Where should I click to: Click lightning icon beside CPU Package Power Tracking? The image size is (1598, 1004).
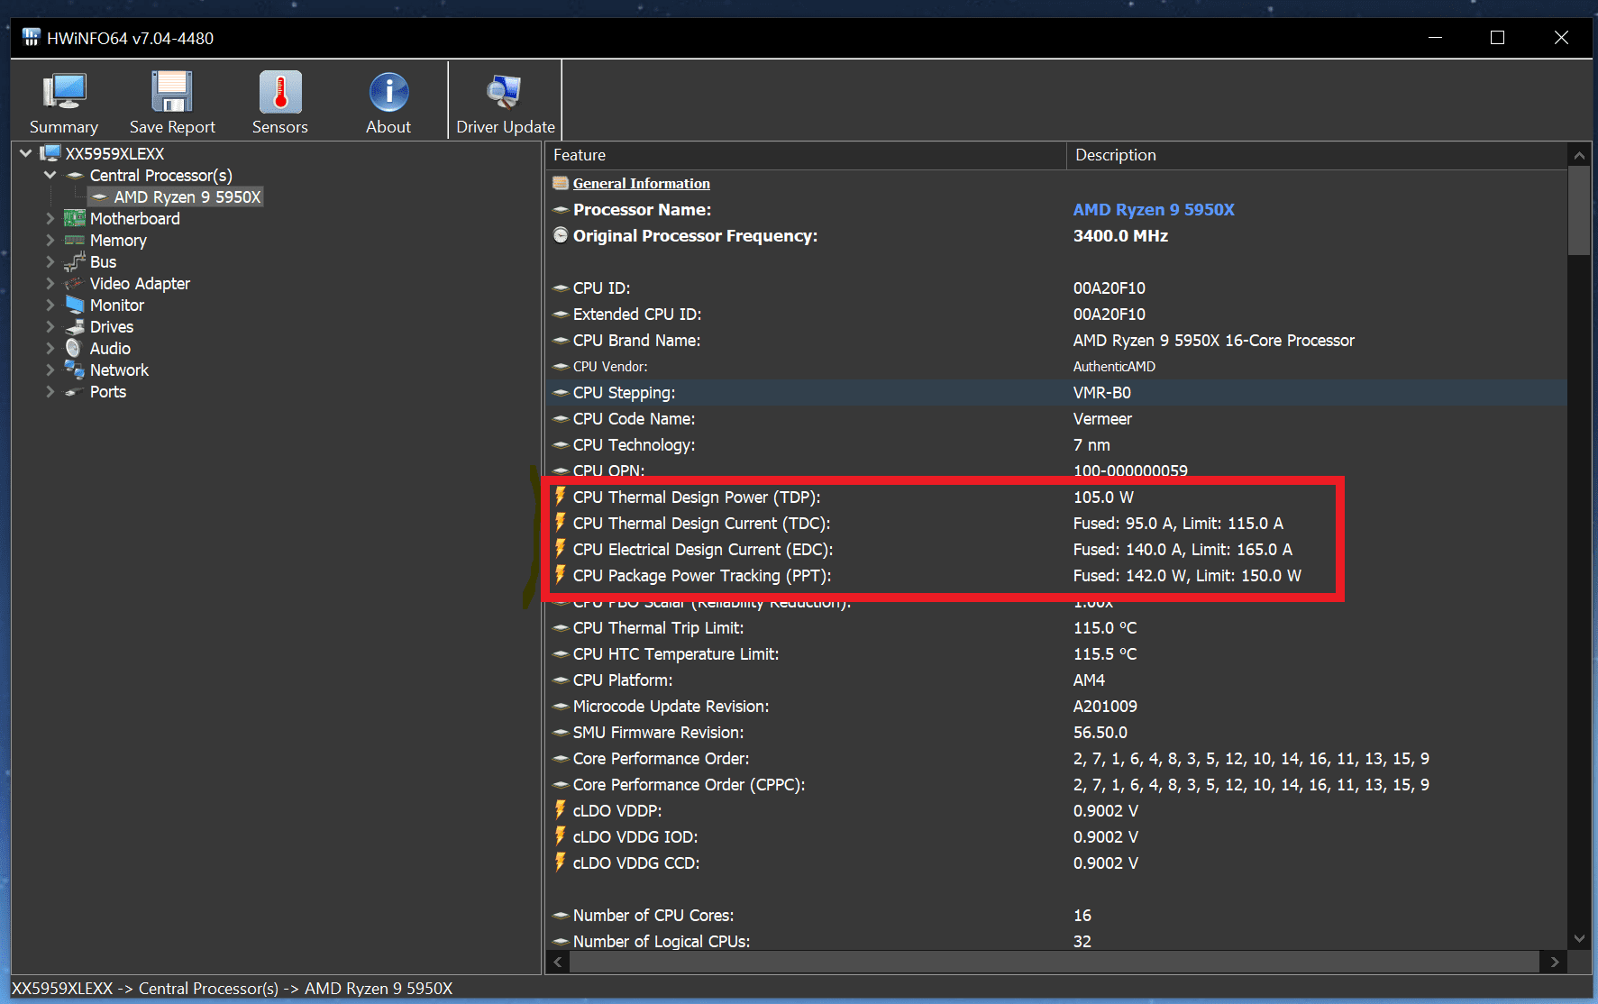click(x=560, y=575)
